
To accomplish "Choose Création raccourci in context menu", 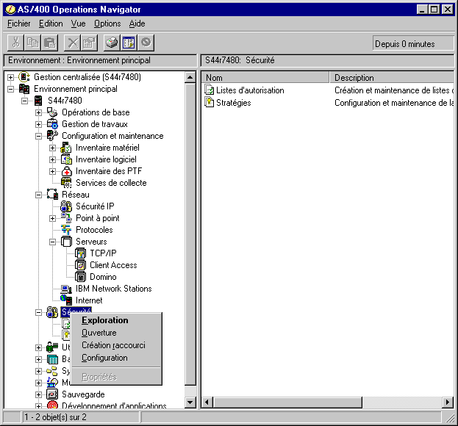I will [117, 345].
